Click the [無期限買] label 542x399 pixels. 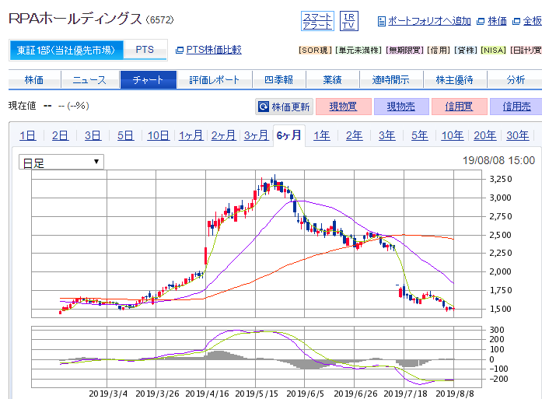[405, 50]
